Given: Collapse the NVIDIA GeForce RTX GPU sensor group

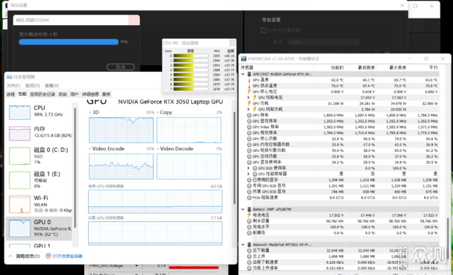Looking at the screenshot, I should 244,74.
